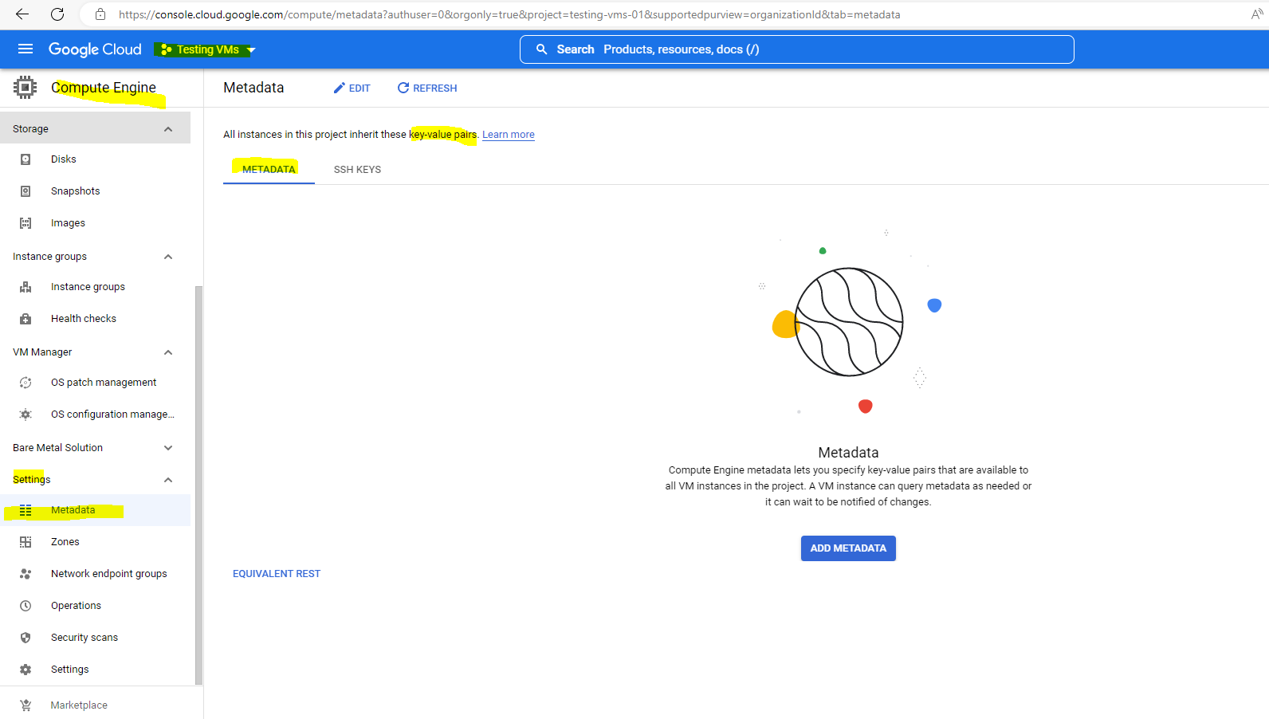Open the Testing VMs project selector
The width and height of the screenshot is (1269, 719).
pyautogui.click(x=206, y=49)
